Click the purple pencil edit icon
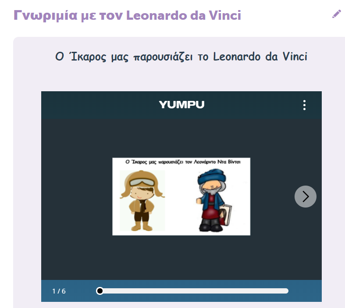Image resolution: width=345 pixels, height=308 pixels. pos(337,14)
